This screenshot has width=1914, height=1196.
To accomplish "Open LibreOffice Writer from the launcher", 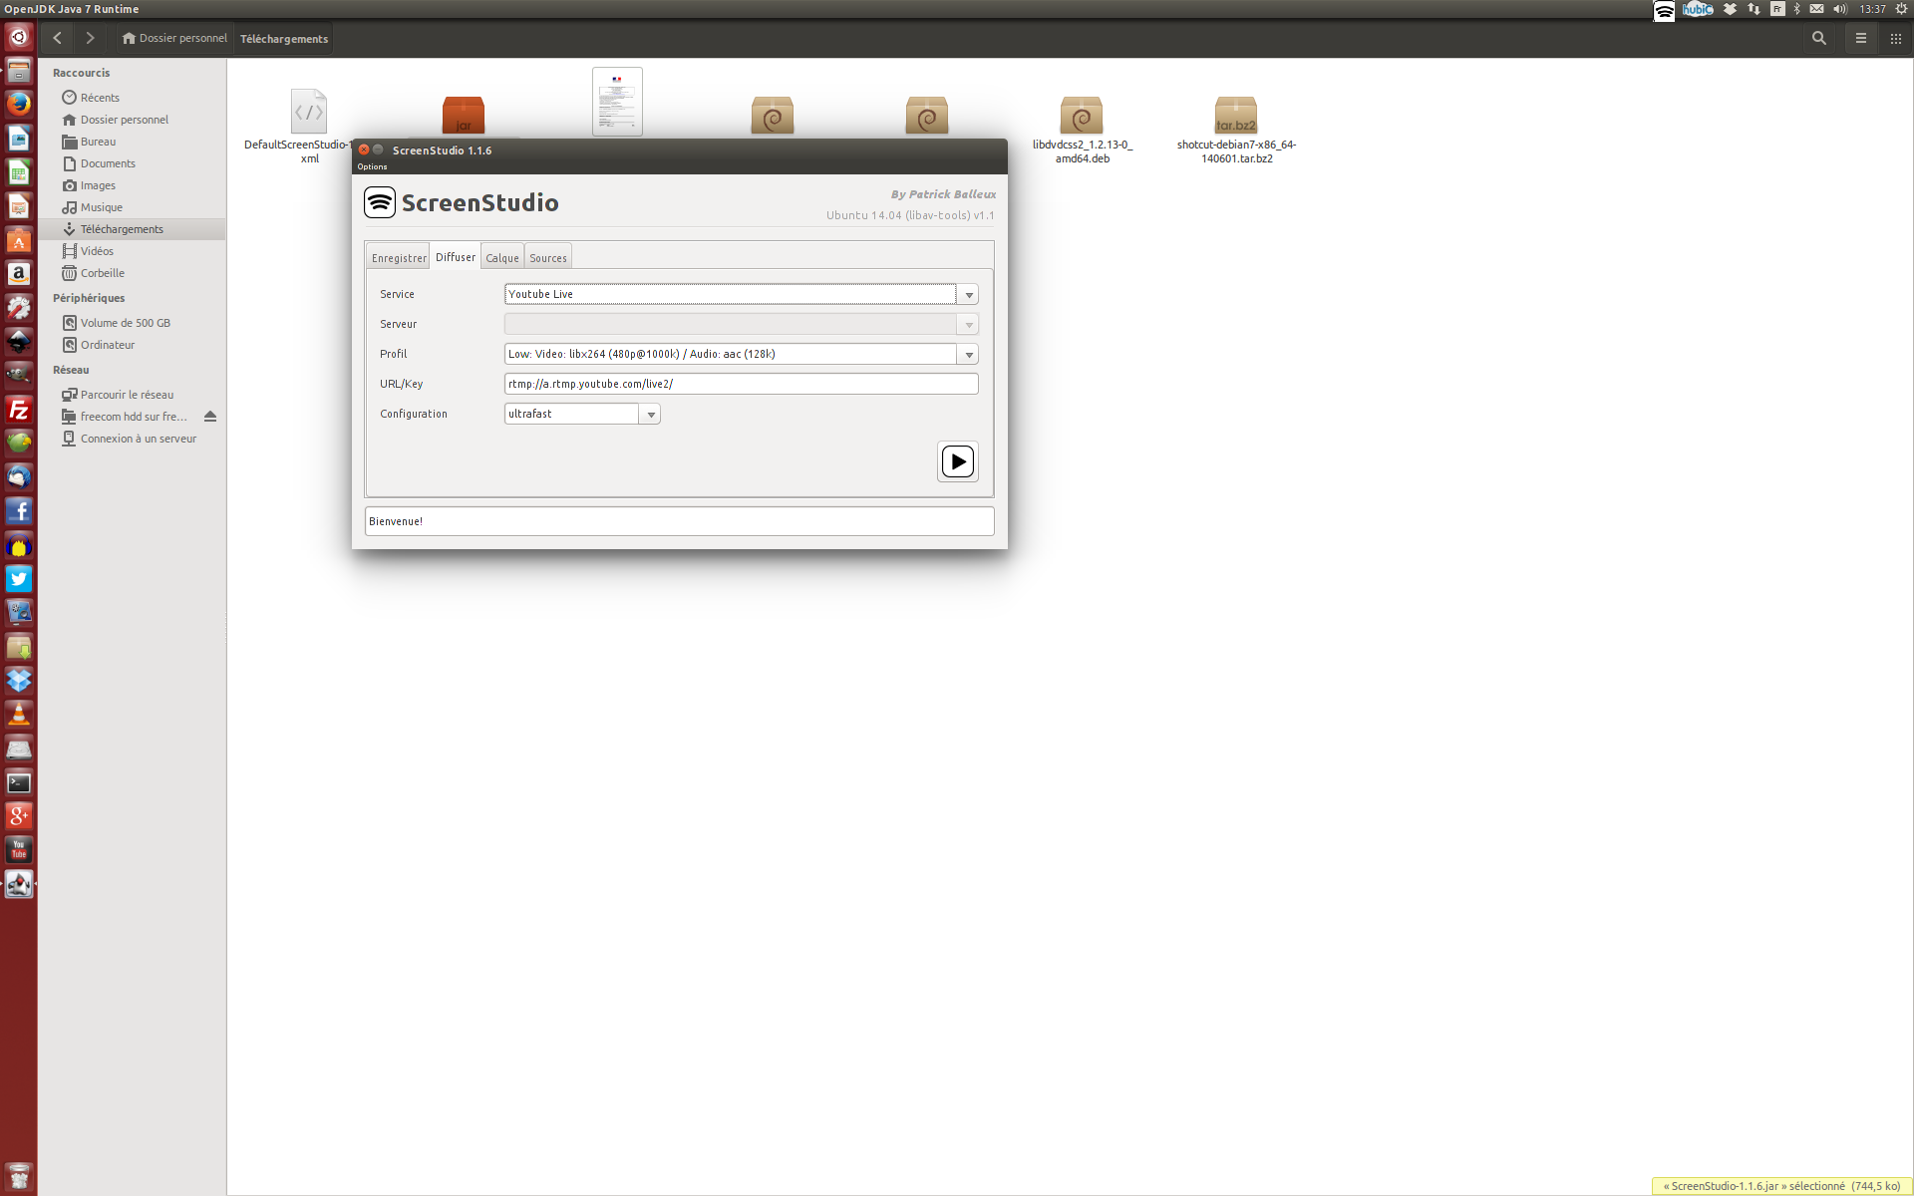I will [x=19, y=139].
